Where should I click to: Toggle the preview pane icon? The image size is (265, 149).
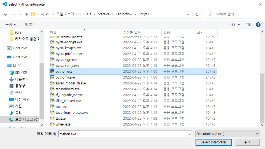248,25
